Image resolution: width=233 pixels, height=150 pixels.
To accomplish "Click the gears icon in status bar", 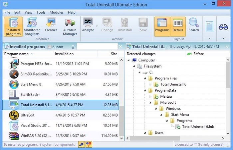I will (81, 144).
